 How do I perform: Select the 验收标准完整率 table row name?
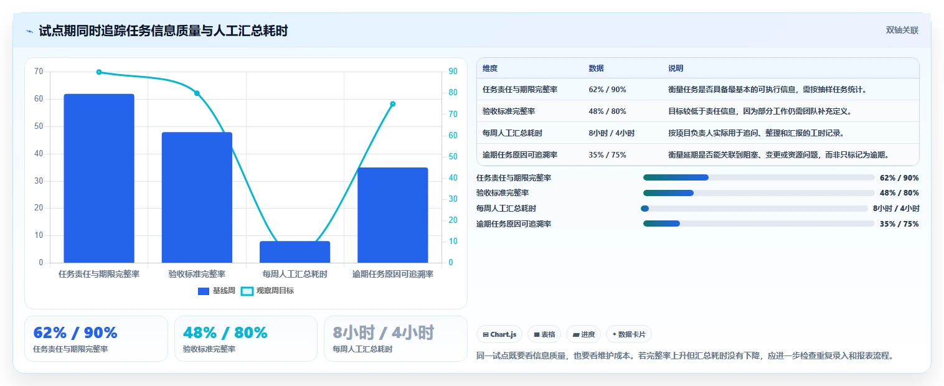(509, 111)
